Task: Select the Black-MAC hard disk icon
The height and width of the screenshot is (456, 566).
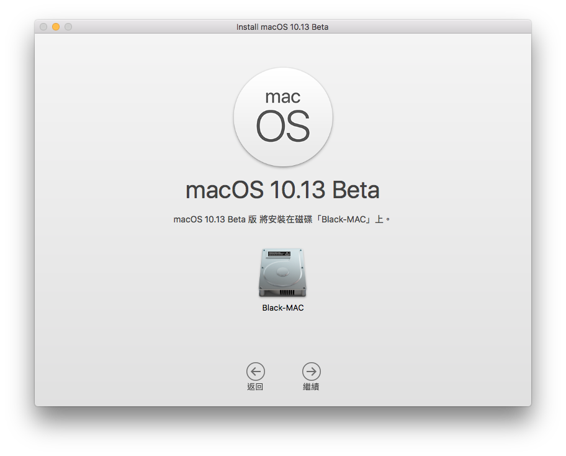Action: pyautogui.click(x=282, y=273)
